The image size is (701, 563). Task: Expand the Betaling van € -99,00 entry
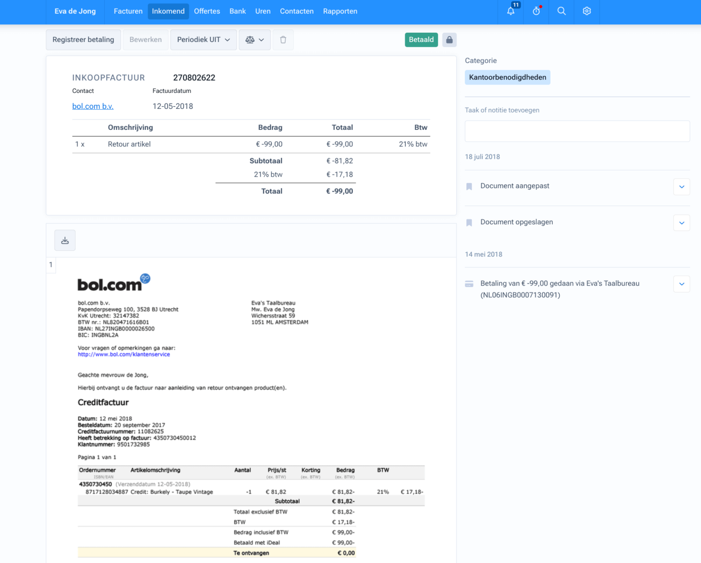pos(681,284)
